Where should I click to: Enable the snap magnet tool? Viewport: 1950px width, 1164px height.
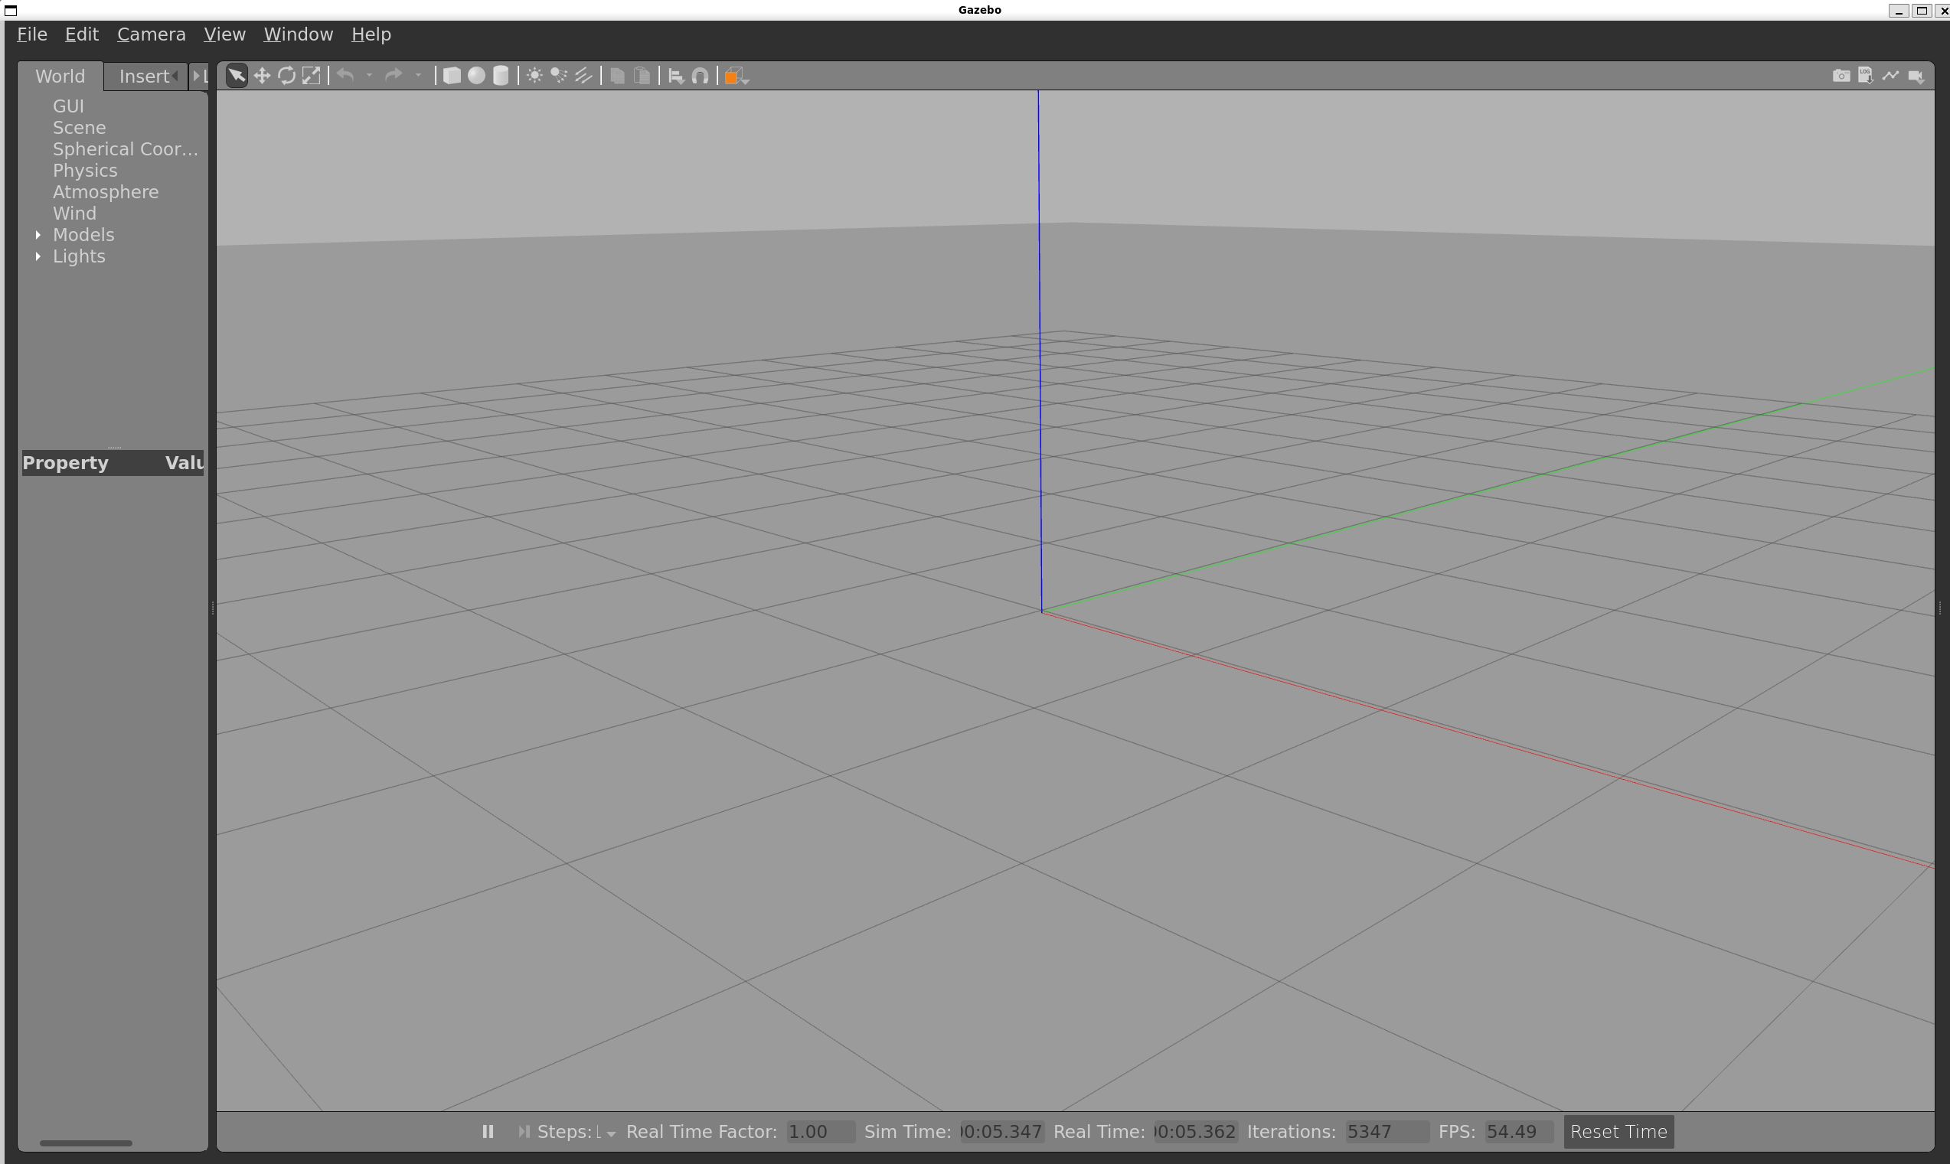point(700,76)
